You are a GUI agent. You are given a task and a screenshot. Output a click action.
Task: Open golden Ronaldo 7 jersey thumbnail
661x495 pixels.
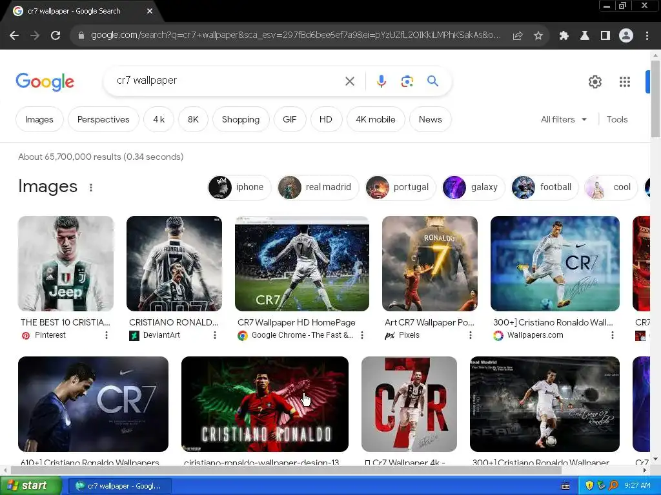[429, 264]
